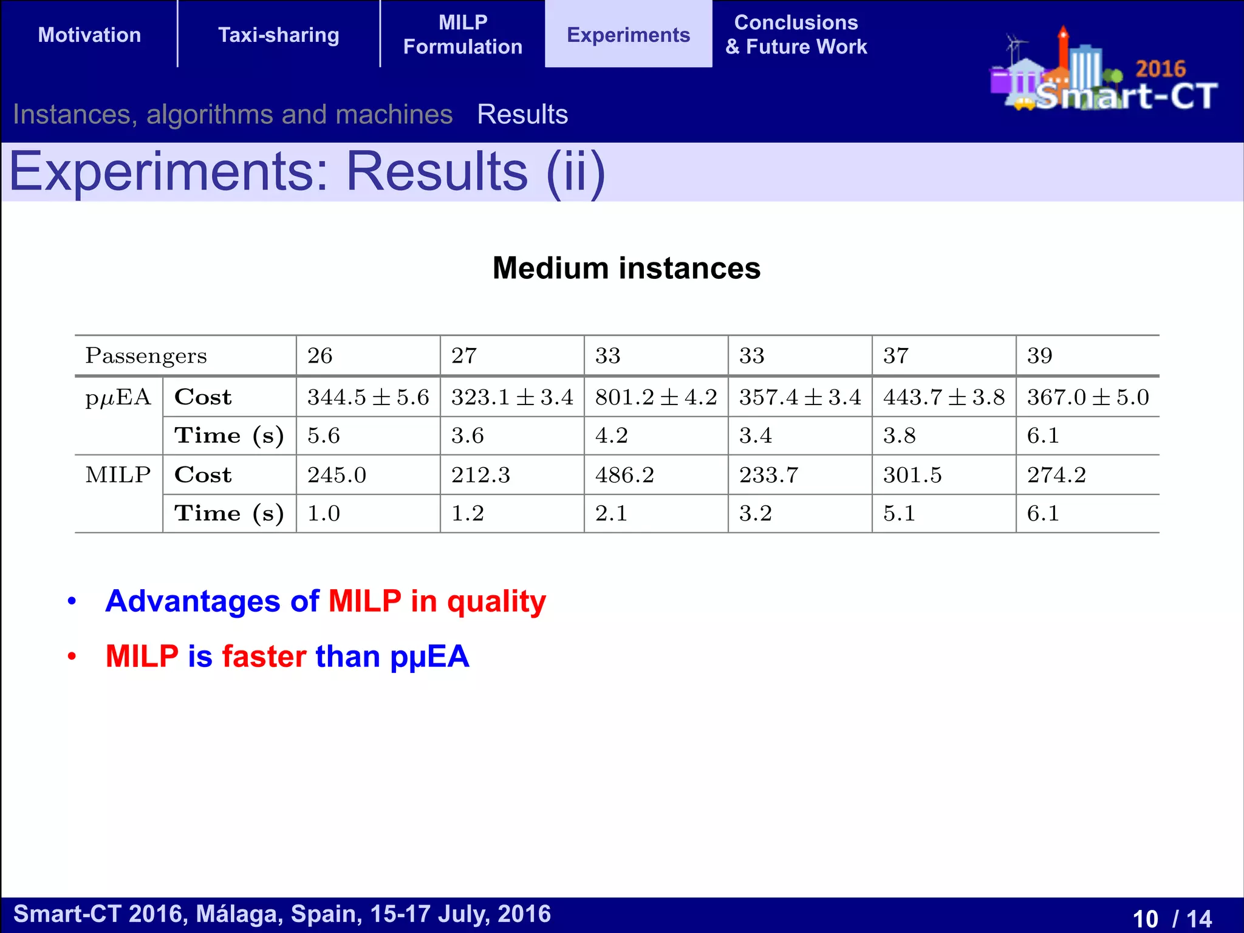
Task: Click MILP time value 5.1
Action: (900, 513)
